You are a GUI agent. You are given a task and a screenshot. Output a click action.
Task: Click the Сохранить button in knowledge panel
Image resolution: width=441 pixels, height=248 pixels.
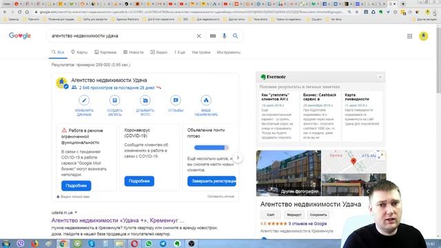[318, 215]
